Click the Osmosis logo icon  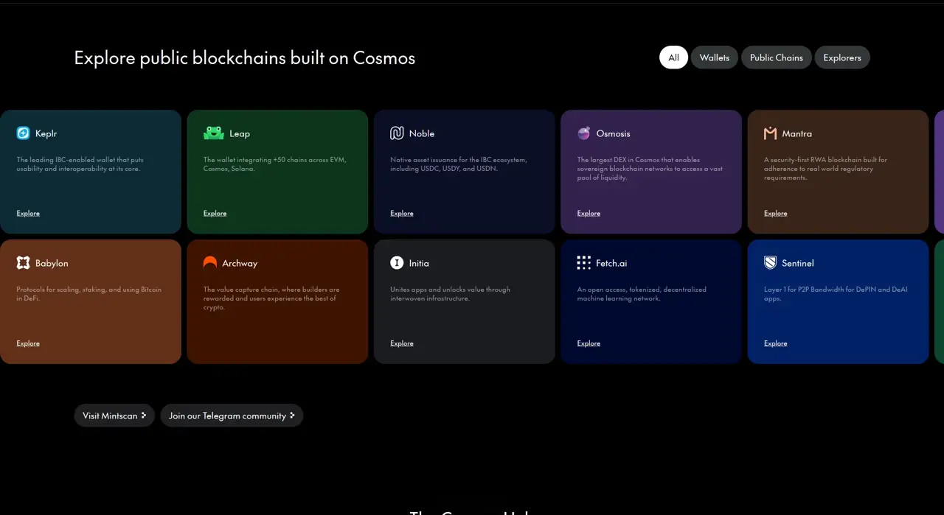(x=583, y=133)
